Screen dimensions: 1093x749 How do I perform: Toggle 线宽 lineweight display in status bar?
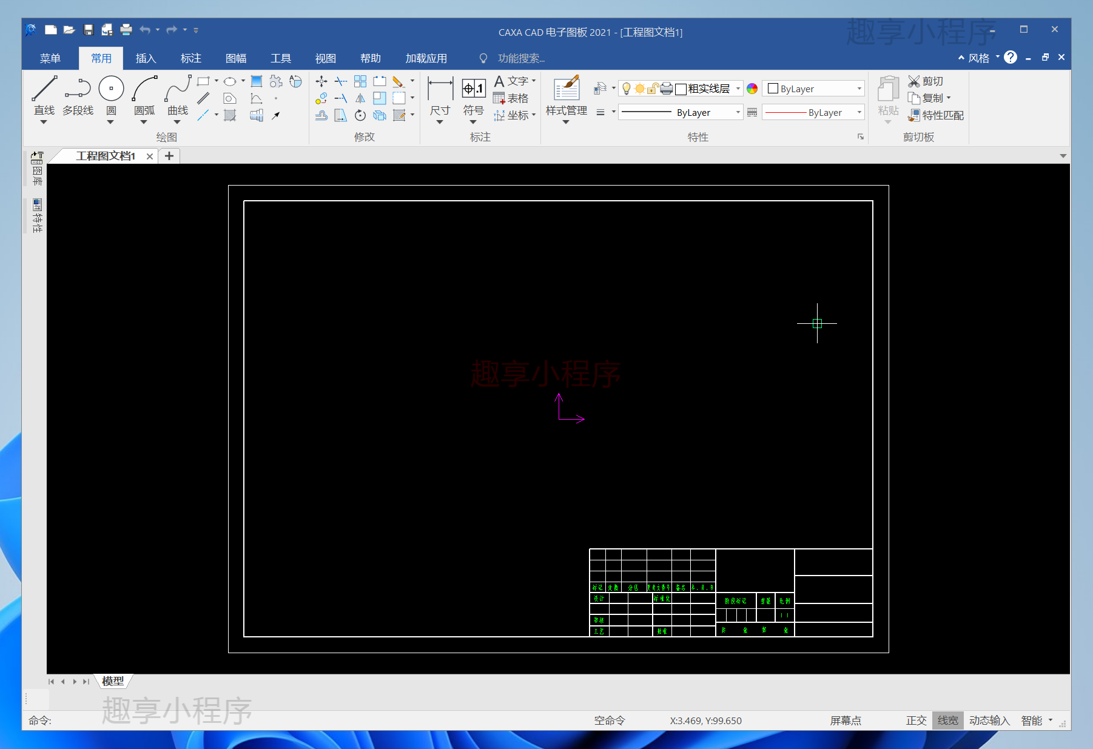(947, 720)
